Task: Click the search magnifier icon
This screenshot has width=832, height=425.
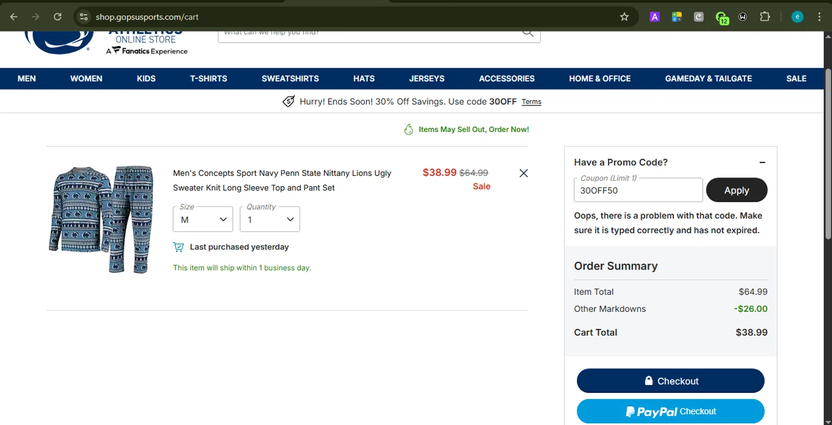Action: [x=527, y=33]
